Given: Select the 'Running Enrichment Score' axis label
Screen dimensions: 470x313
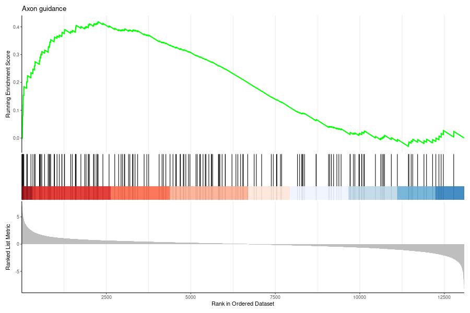Looking at the screenshot, I should [x=8, y=84].
